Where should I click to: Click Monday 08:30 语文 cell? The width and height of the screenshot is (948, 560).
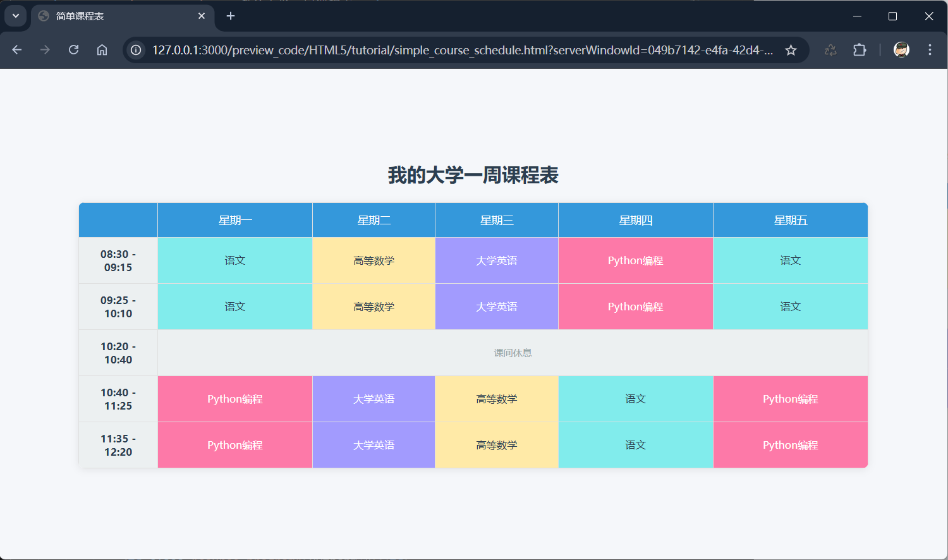tap(235, 260)
